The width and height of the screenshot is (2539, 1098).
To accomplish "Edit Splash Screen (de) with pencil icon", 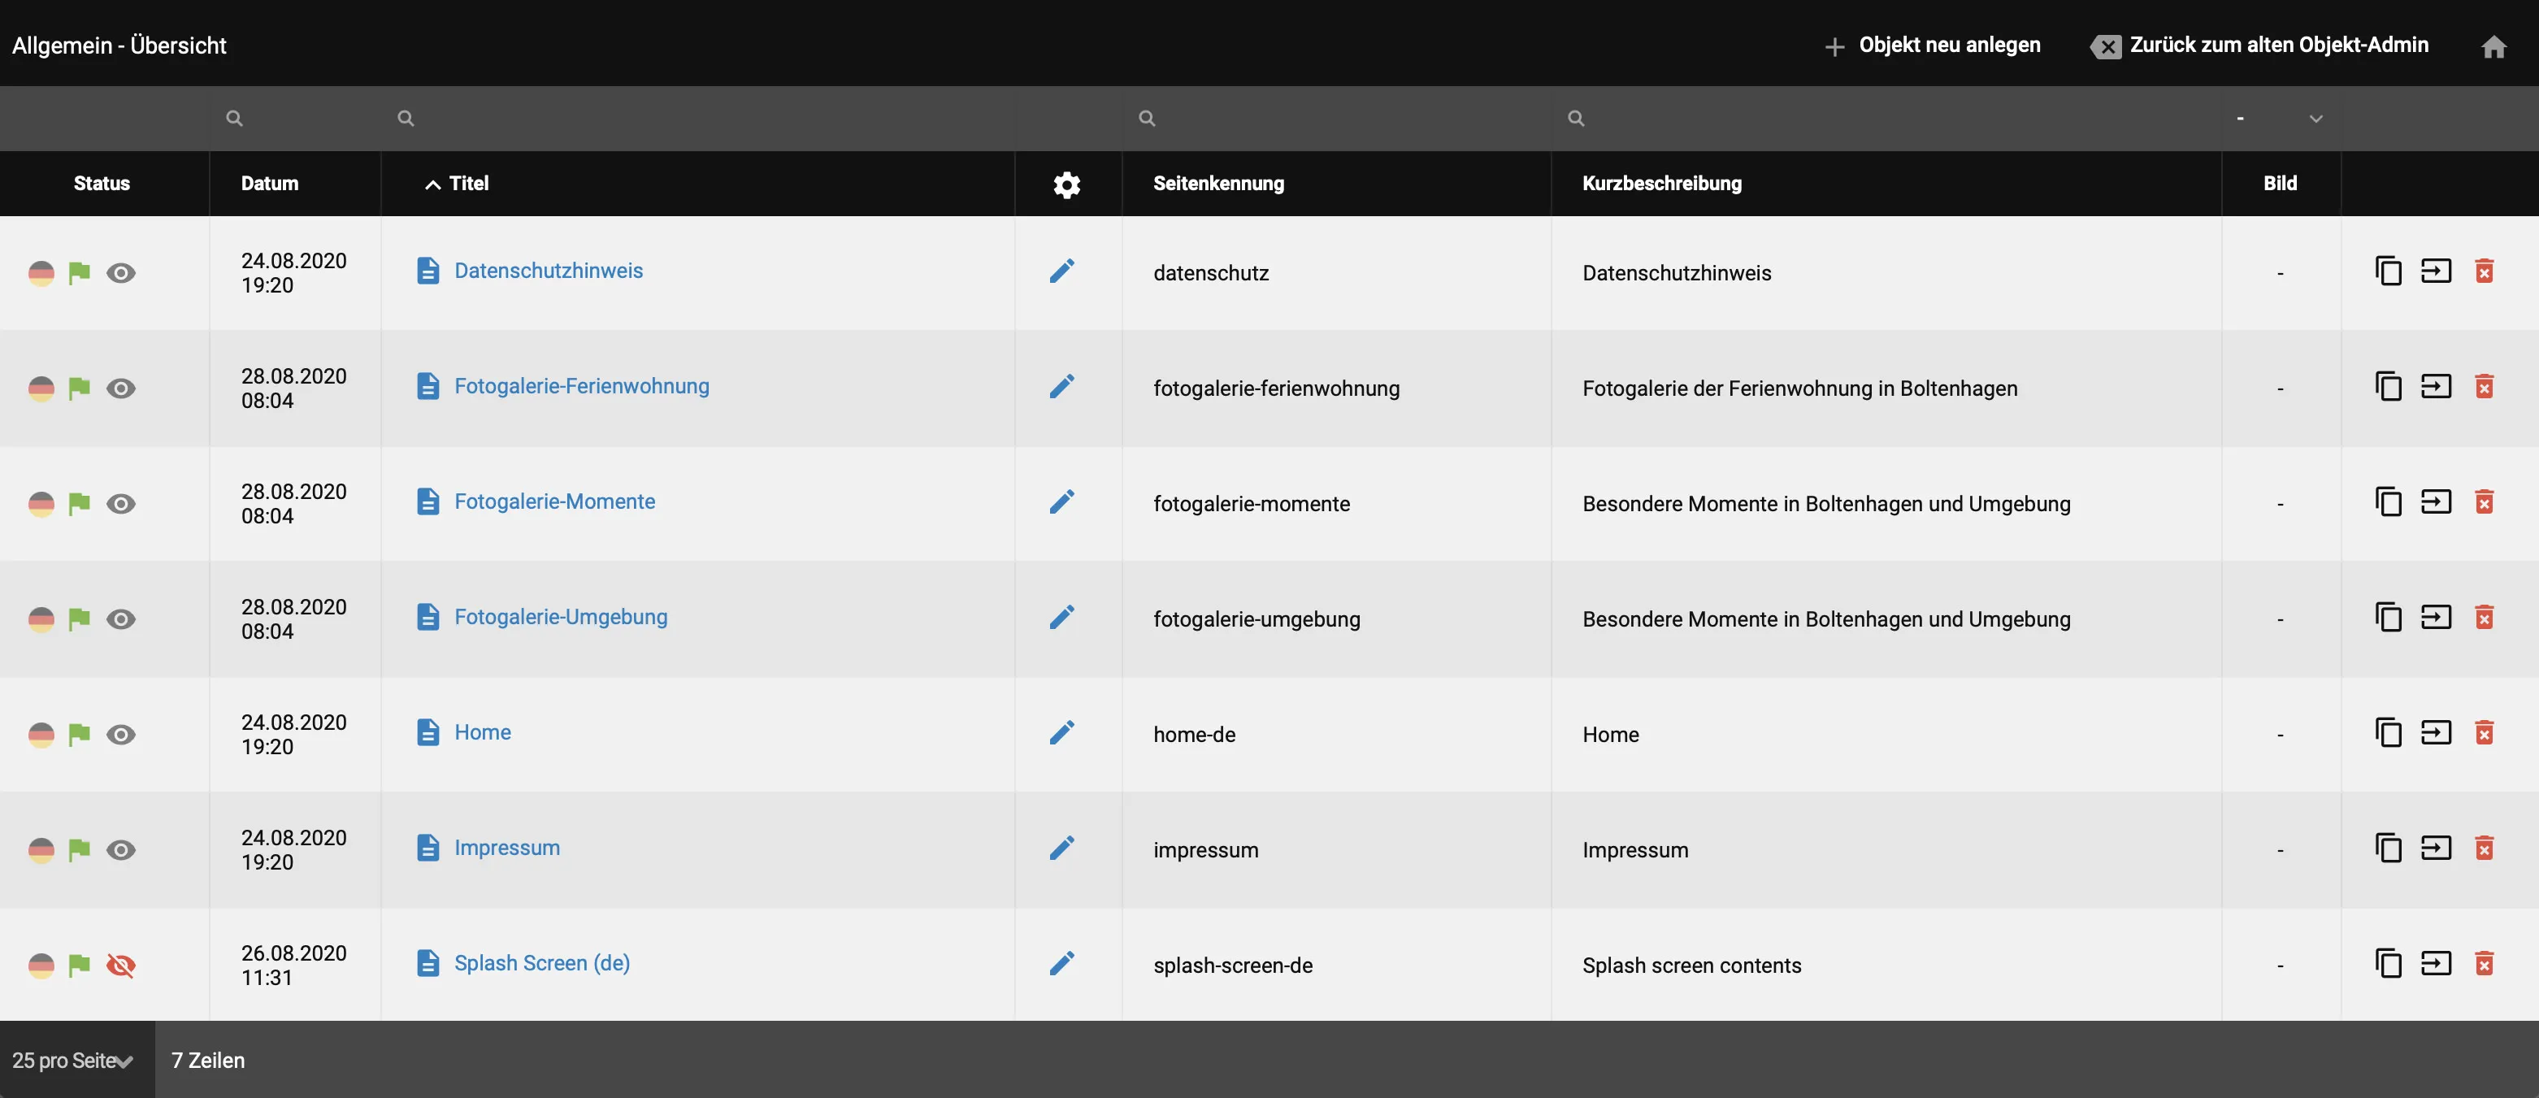I will (x=1061, y=963).
